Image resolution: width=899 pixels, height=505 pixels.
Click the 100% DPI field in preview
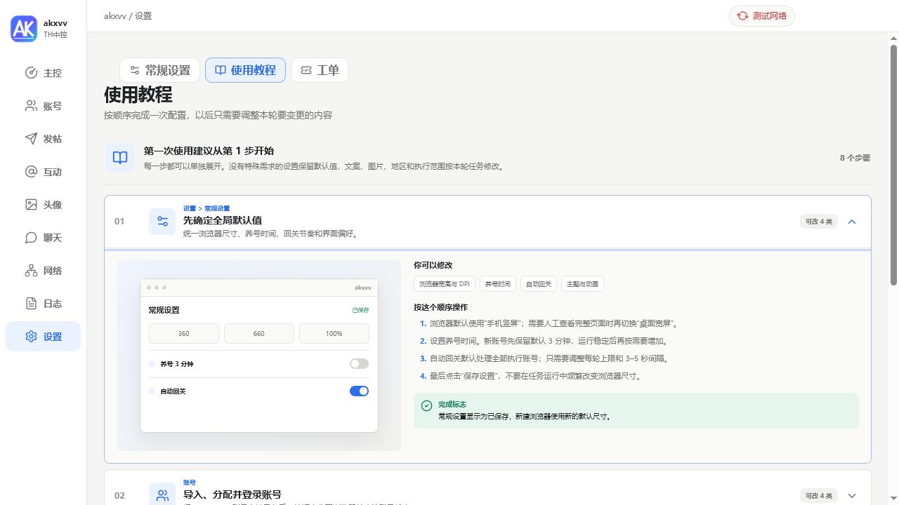334,334
